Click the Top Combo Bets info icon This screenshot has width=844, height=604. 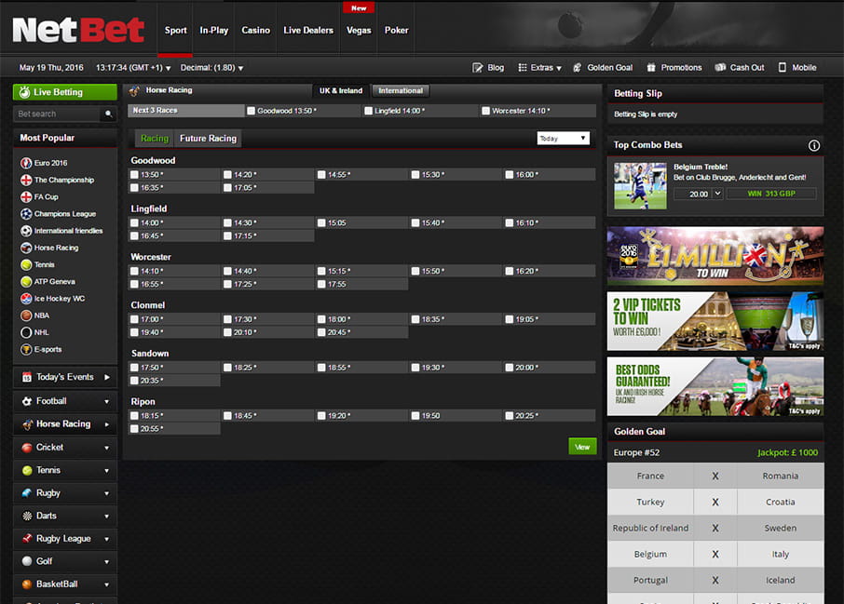coord(814,145)
